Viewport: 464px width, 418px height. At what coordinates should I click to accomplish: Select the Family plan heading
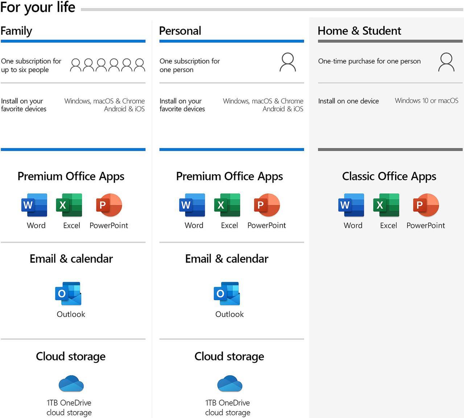(16, 31)
